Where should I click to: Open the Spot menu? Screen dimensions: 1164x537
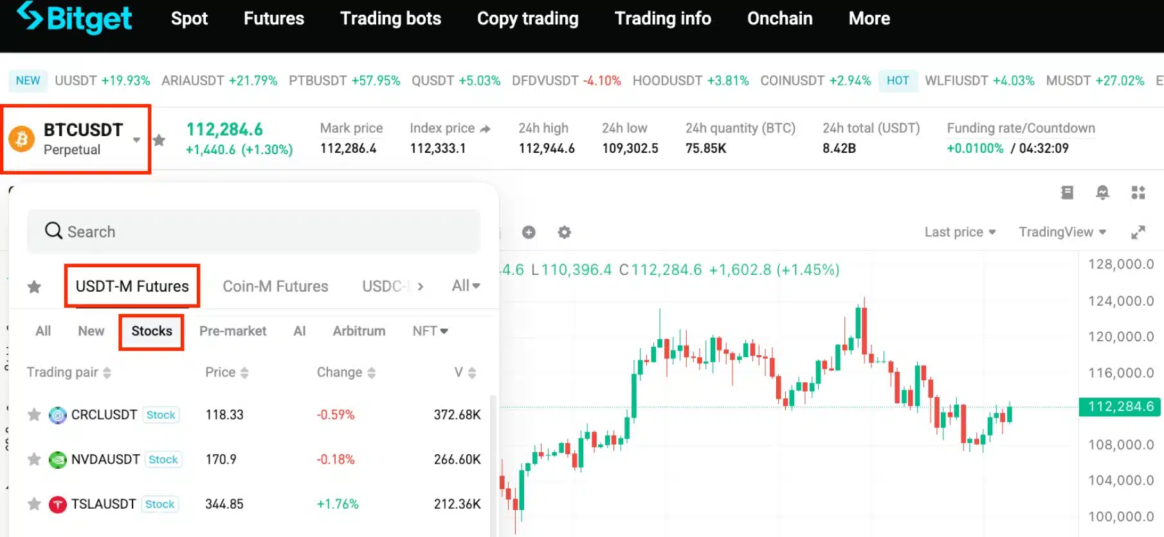click(189, 19)
